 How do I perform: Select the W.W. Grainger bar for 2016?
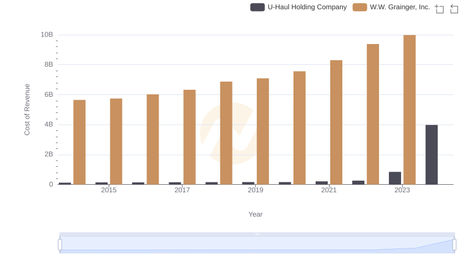(x=153, y=140)
